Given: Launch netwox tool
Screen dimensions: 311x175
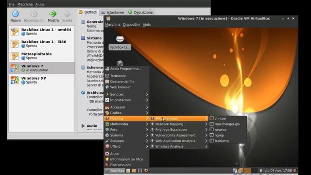Looking at the screenshot, I should pyautogui.click(x=228, y=130).
